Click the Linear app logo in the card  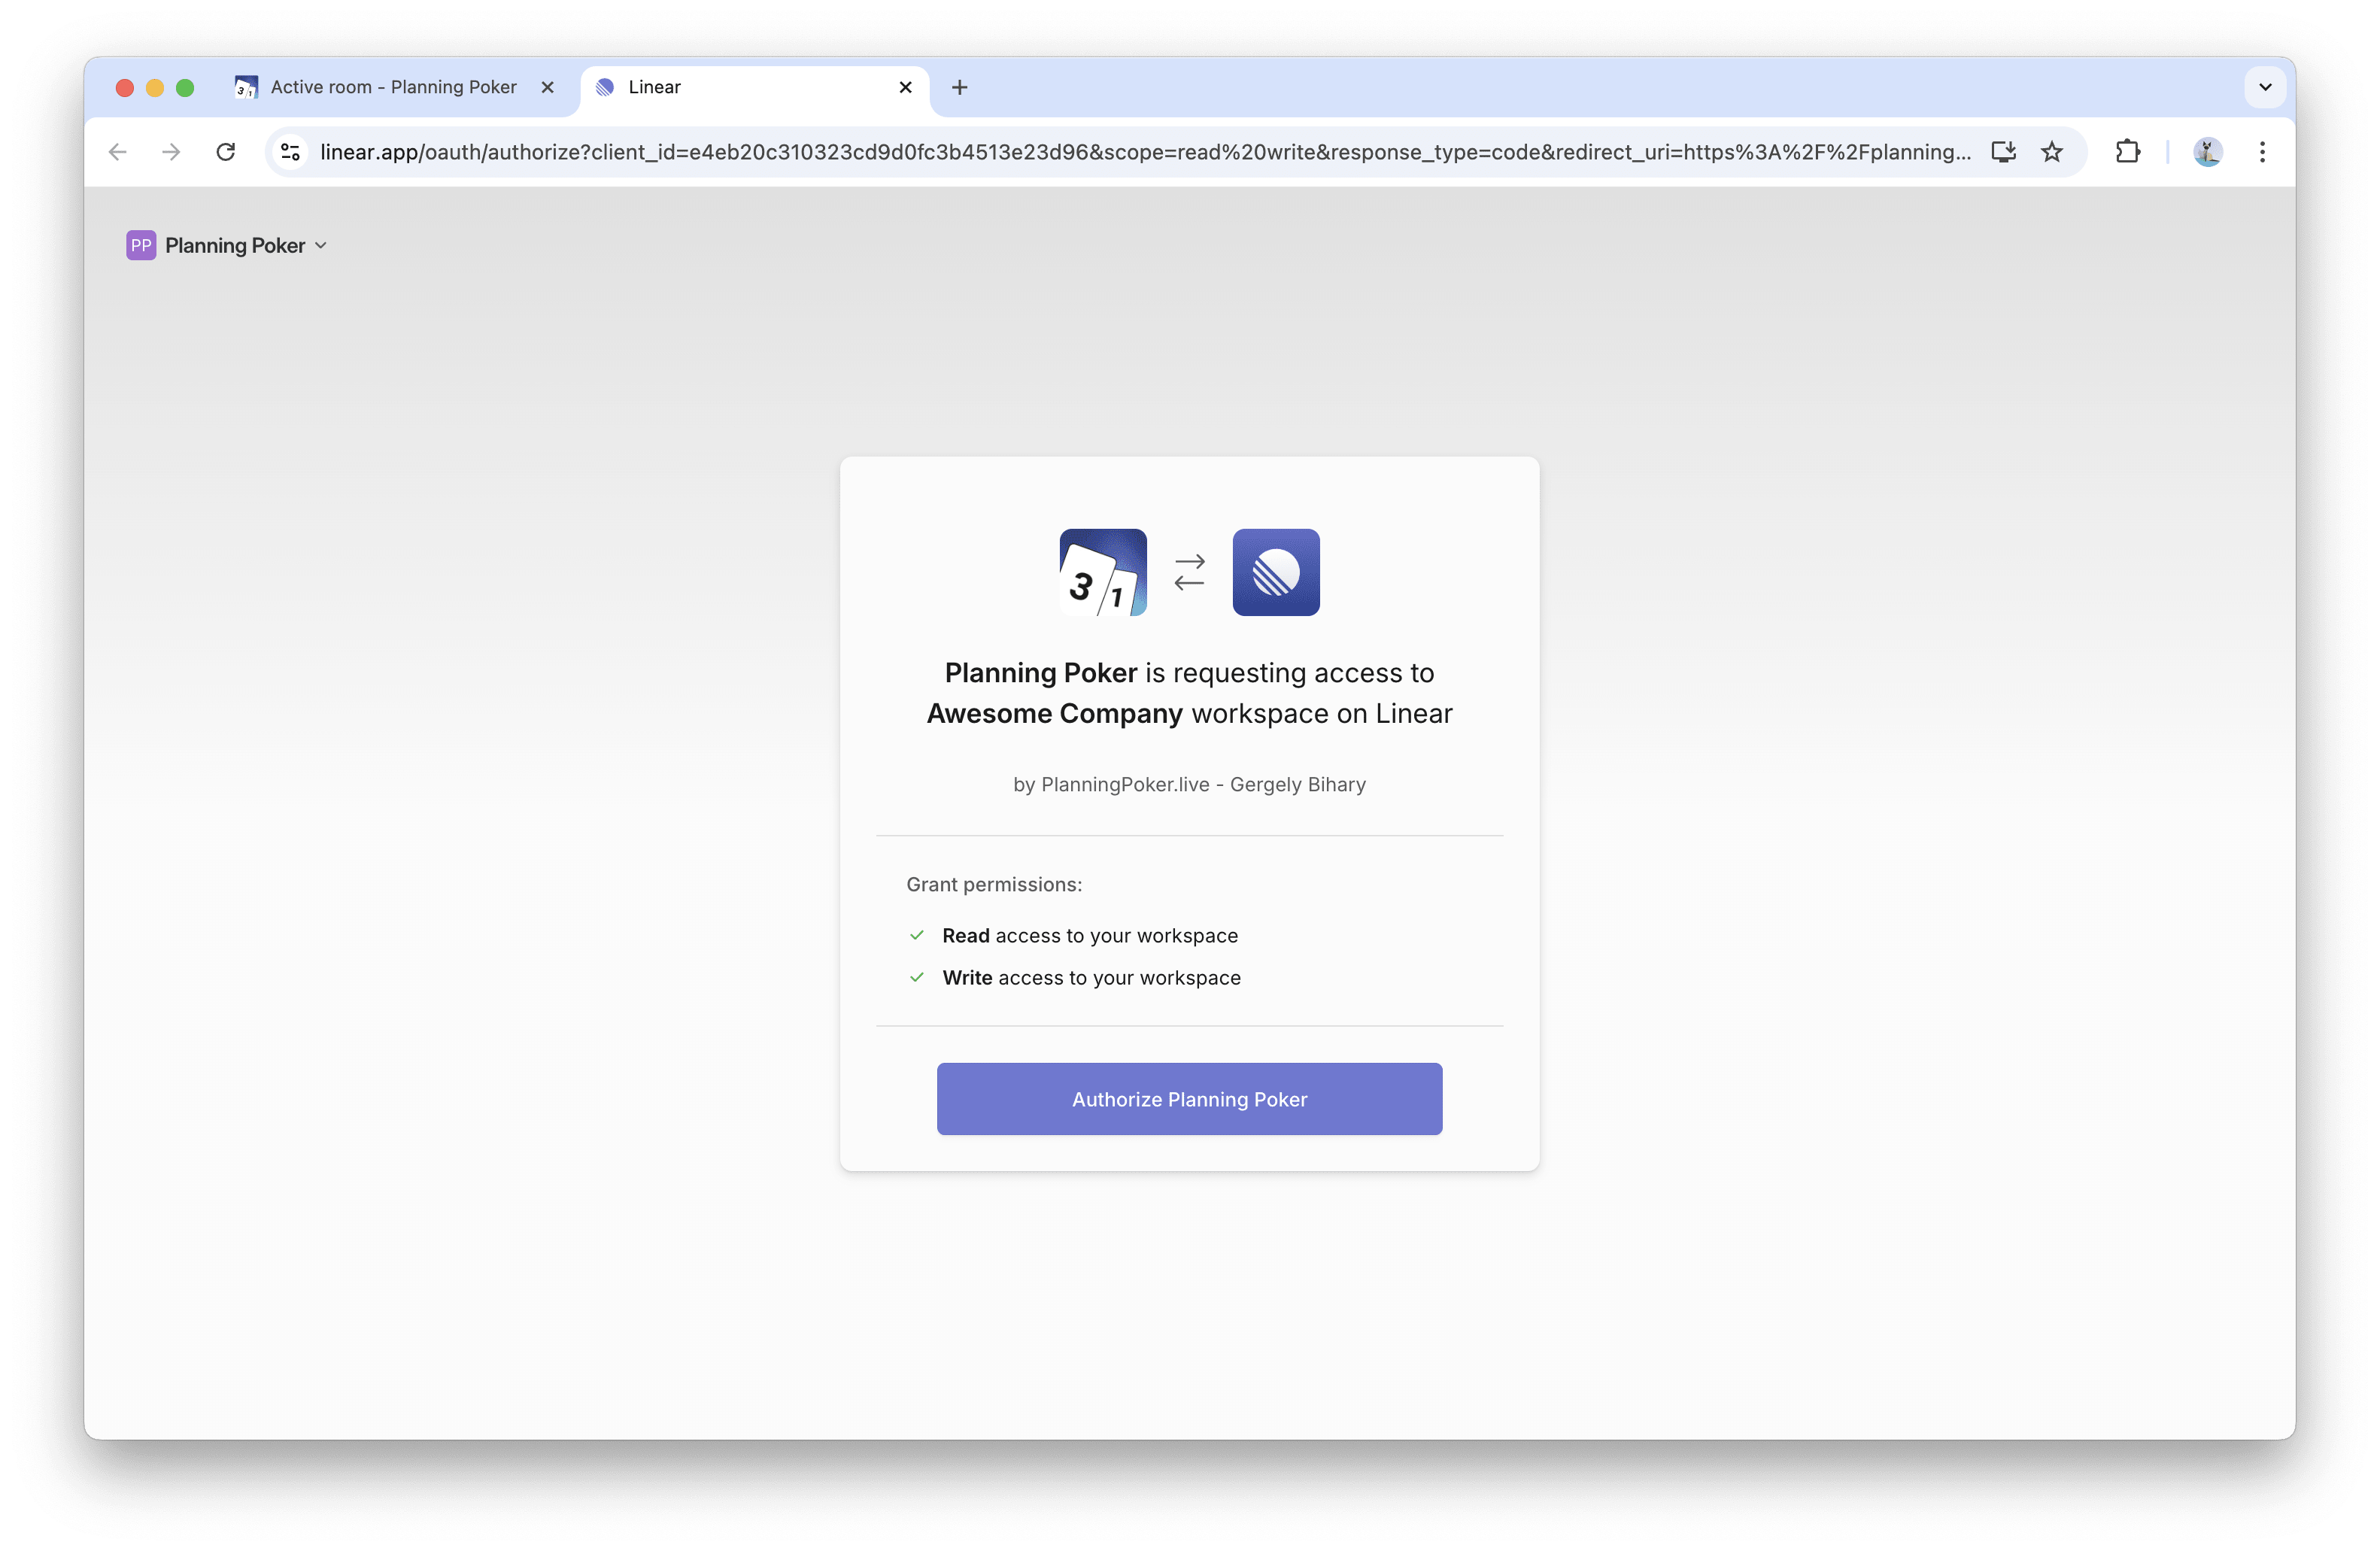pos(1276,572)
